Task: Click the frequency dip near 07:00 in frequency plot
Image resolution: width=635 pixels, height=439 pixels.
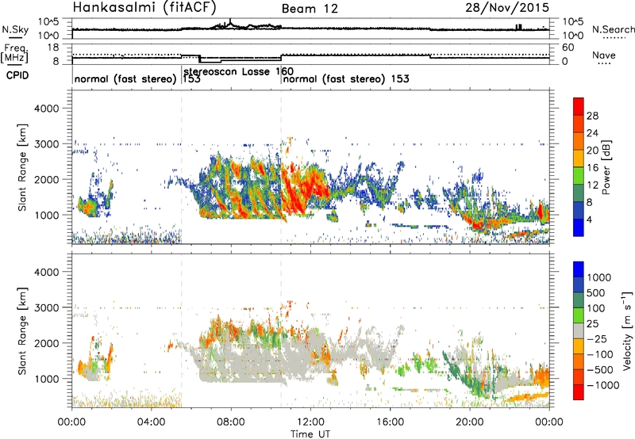Action: (x=210, y=62)
